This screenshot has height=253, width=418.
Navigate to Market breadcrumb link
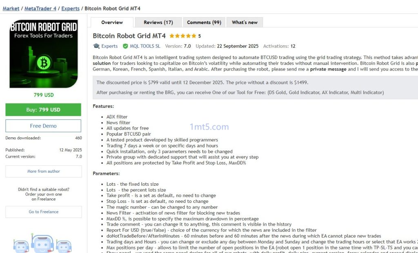click(11, 9)
